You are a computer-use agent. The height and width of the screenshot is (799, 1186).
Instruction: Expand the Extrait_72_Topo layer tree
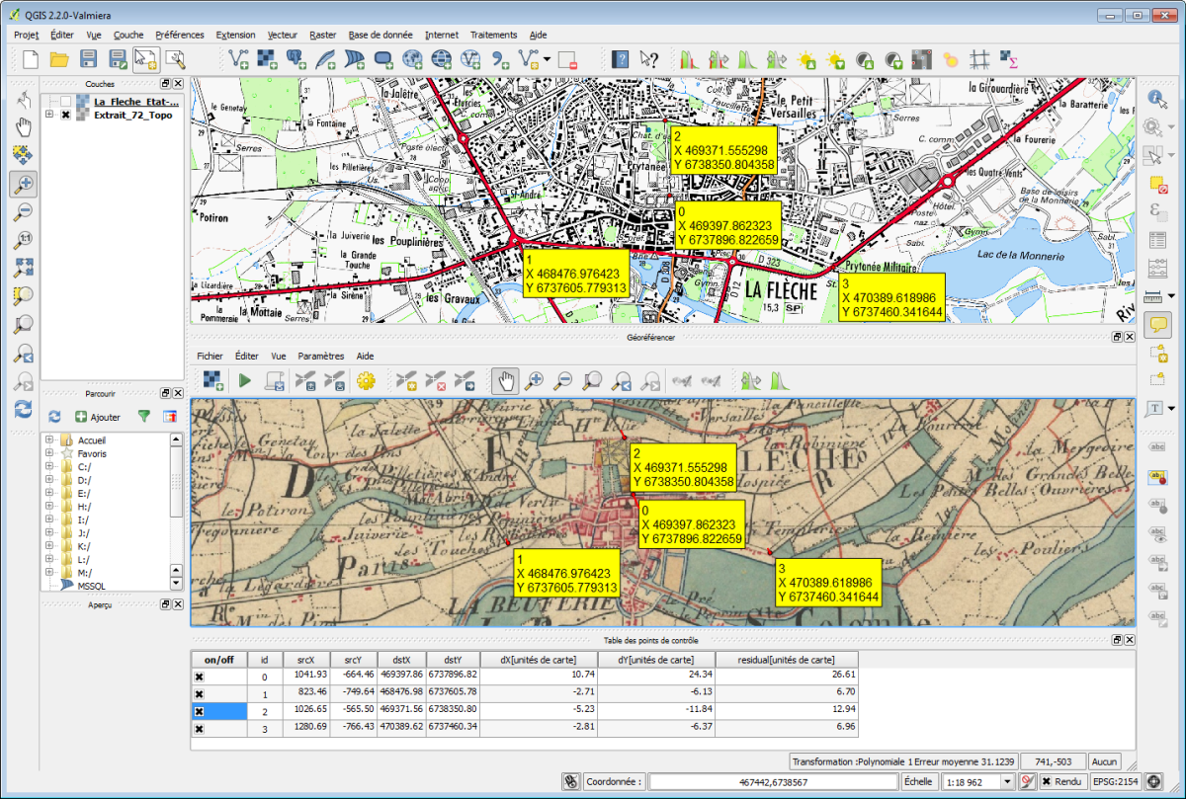coord(49,115)
